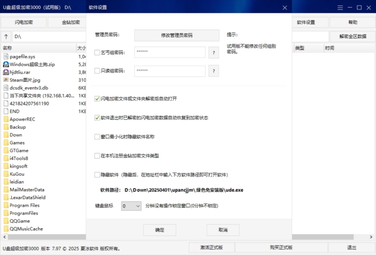The image size is (376, 255).
Task: Open the 闪电加密 toolbar tab
Action: coord(24,22)
